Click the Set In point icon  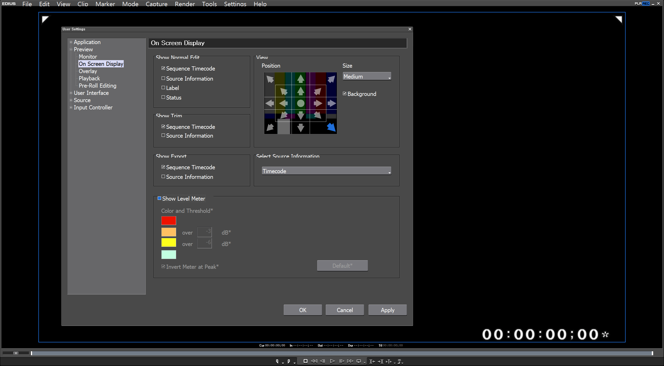277,361
